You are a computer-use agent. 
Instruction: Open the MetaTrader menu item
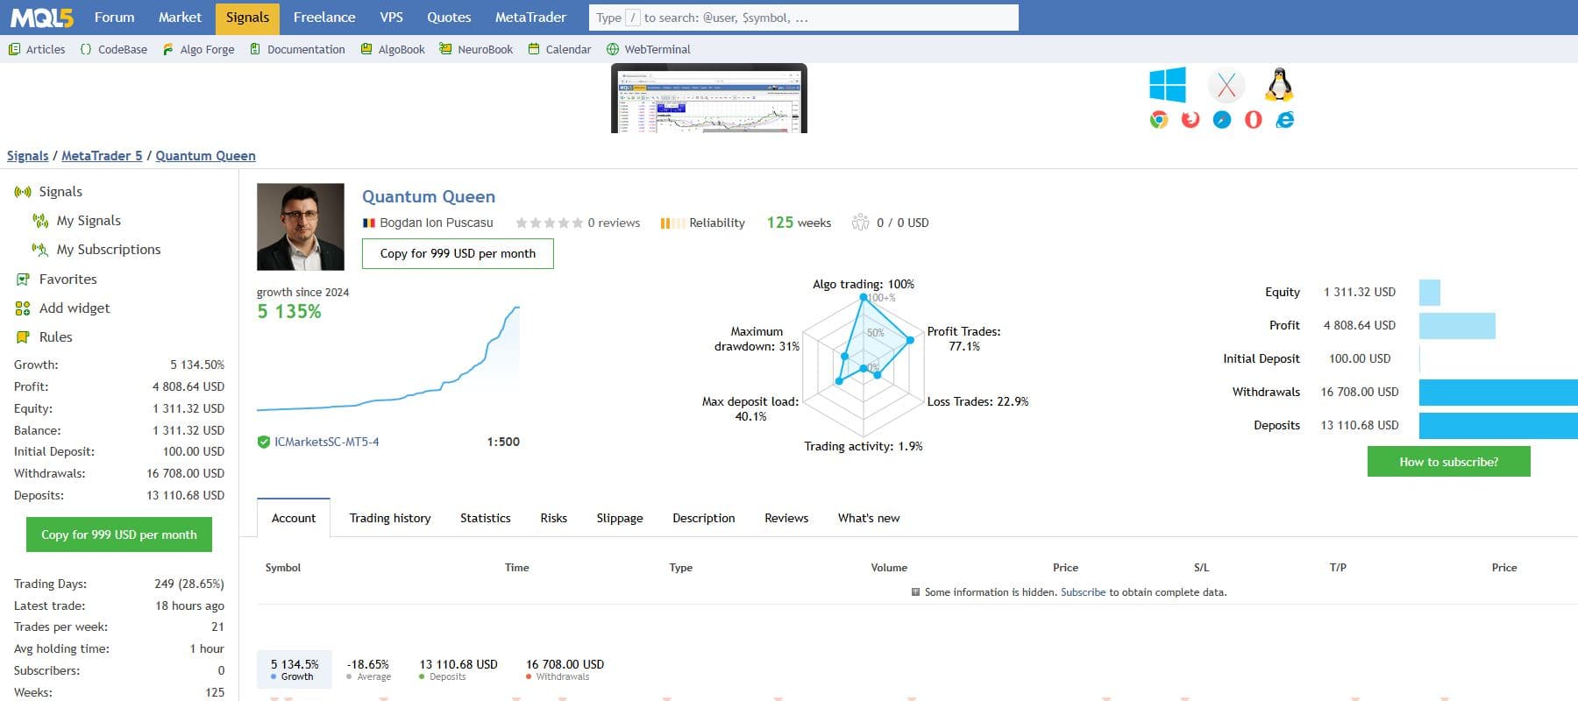[x=530, y=18]
